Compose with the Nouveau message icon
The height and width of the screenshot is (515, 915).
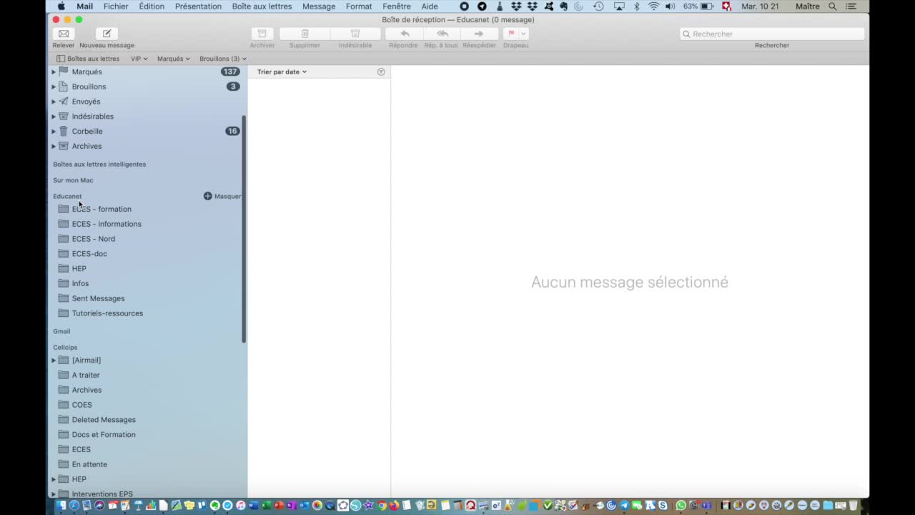(107, 34)
